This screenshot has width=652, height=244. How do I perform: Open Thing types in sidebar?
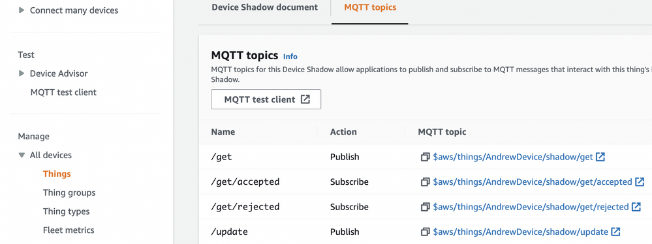(66, 211)
